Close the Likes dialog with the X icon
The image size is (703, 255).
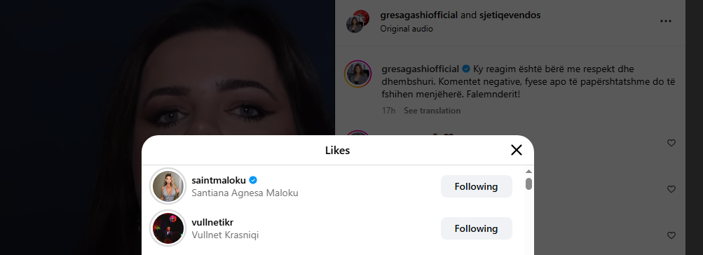click(x=517, y=150)
